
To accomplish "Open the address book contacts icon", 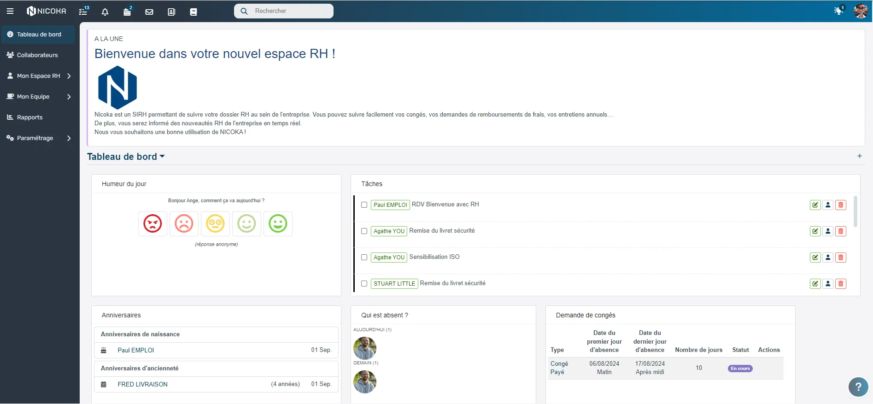I will pyautogui.click(x=171, y=12).
